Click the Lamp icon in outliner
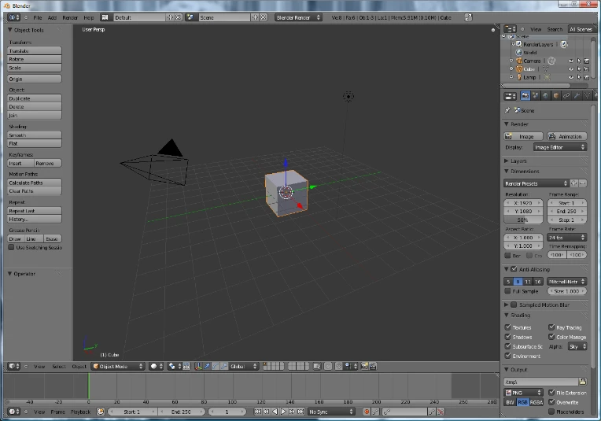The image size is (601, 421). click(518, 77)
